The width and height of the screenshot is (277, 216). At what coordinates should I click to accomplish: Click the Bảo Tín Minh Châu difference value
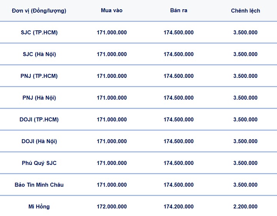[x=245, y=185]
